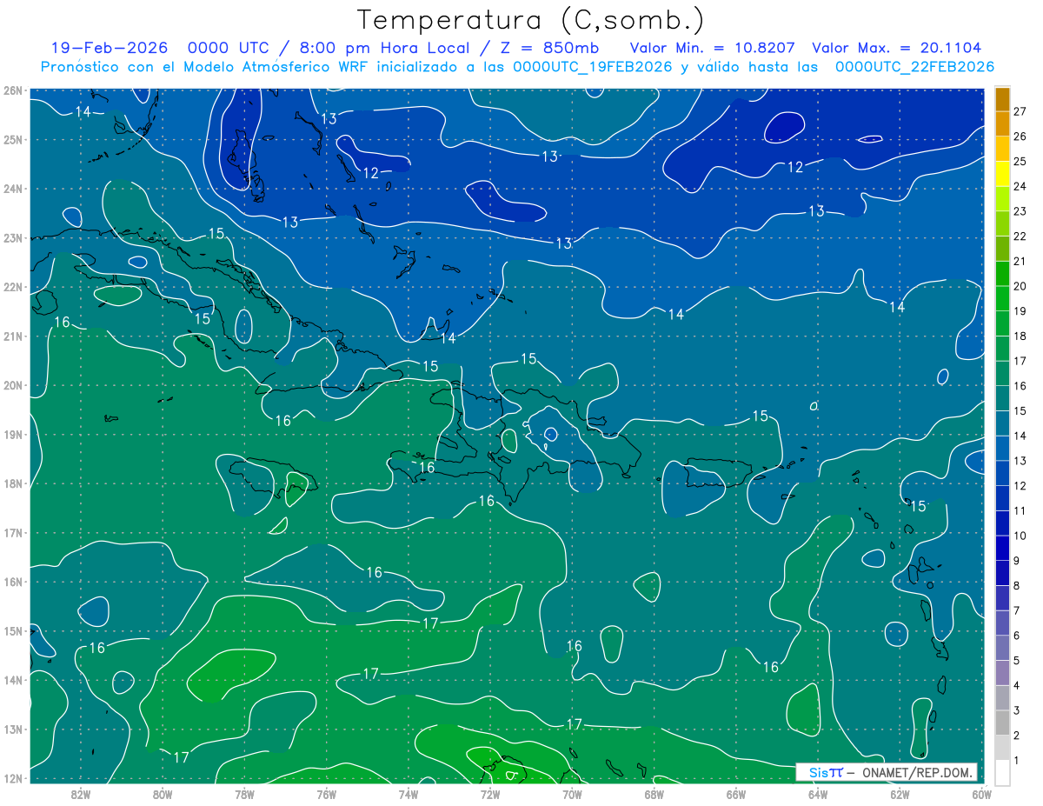Click the bright yellow swatch in the color legend
The width and height of the screenshot is (1043, 806).
click(1002, 174)
